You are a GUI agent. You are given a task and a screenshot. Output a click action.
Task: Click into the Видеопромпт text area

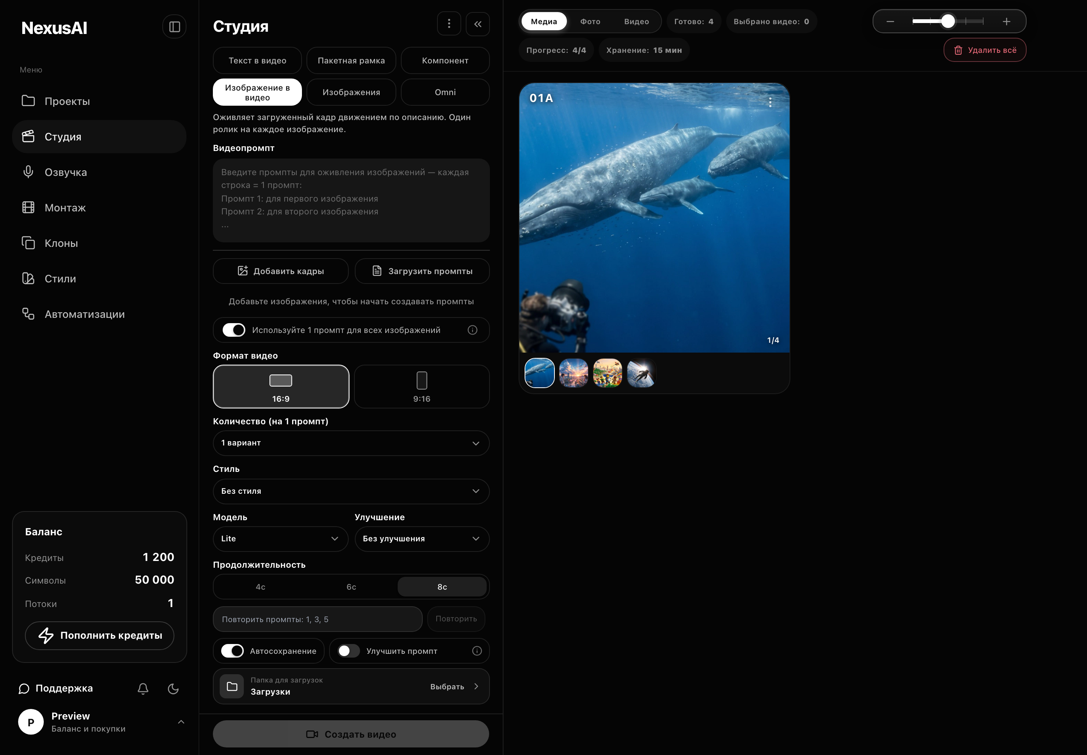point(351,200)
